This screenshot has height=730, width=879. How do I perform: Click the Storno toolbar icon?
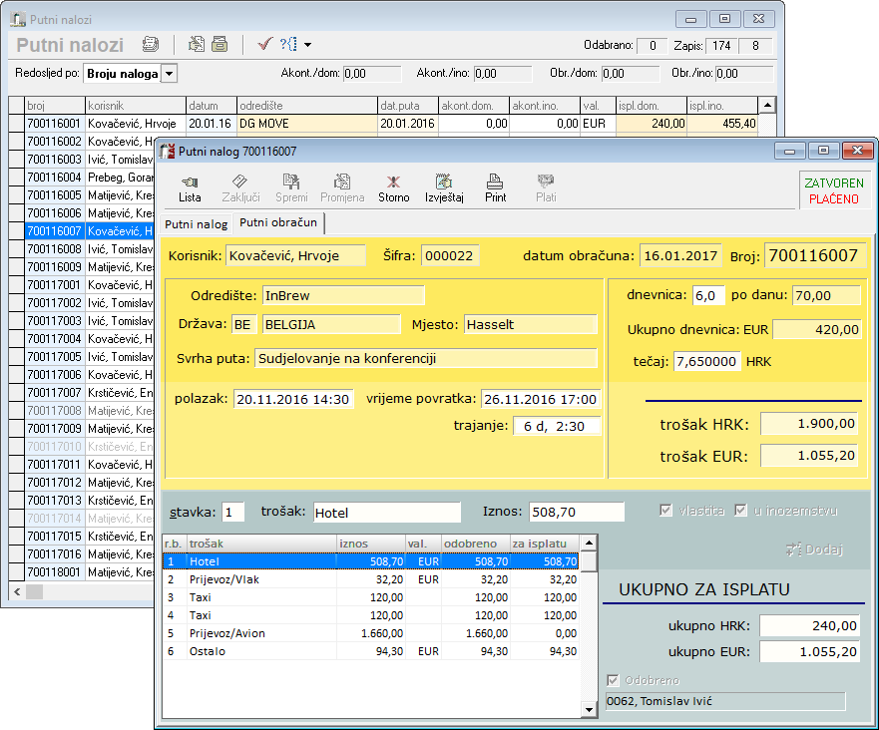point(393,186)
